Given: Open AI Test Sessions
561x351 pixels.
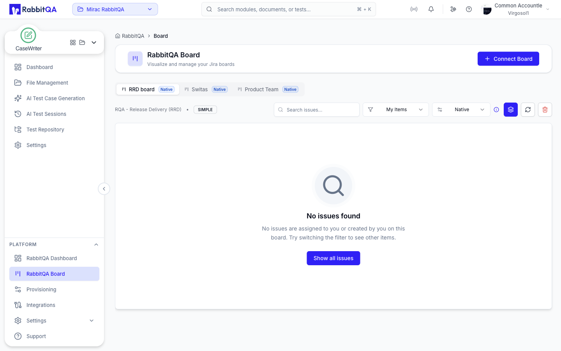Looking at the screenshot, I should click(x=54, y=114).
